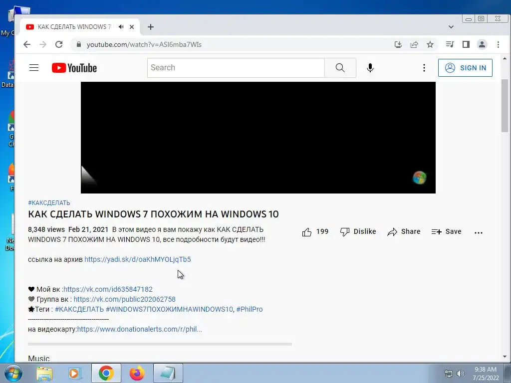The image size is (511, 383).
Task: Focus the YouTube search field
Action: tap(236, 68)
